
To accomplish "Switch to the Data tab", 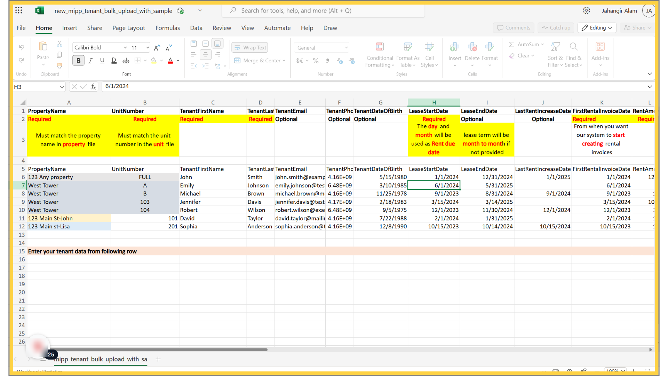I will coord(196,28).
